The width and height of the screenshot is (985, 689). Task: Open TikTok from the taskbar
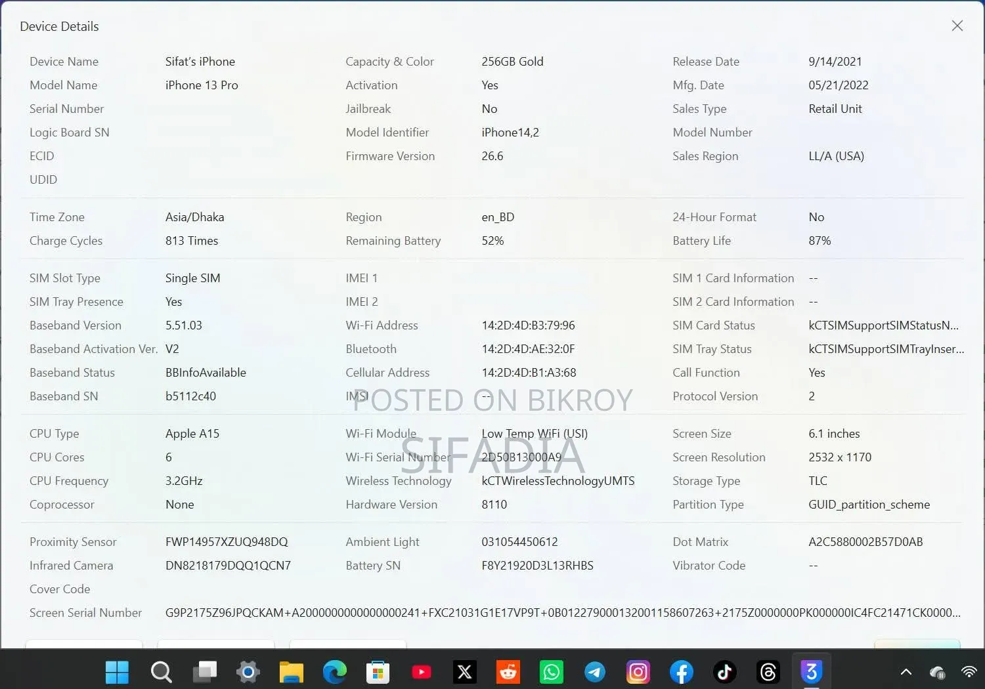pos(725,672)
